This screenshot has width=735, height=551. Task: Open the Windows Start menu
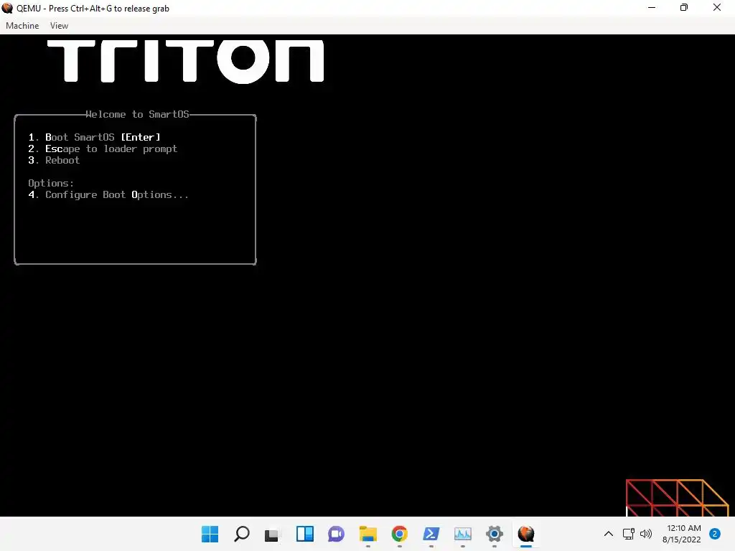(x=210, y=534)
